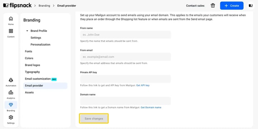258x129 pixels.
Task: Click the Save changes button
Action: (94, 119)
